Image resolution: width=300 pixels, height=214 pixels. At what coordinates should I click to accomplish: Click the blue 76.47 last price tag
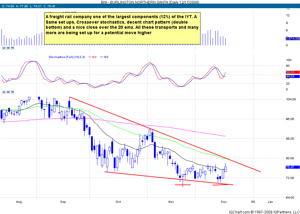point(293,167)
